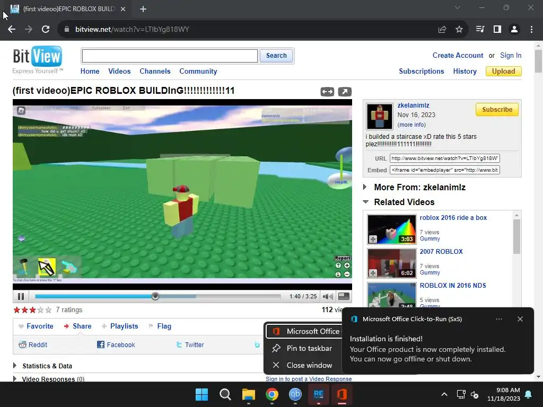The image size is (543, 407).
Task: Click the Embed code text field
Action: point(445,170)
